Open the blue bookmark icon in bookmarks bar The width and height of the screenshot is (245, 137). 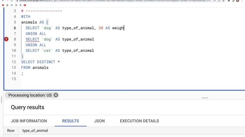(12, 5)
